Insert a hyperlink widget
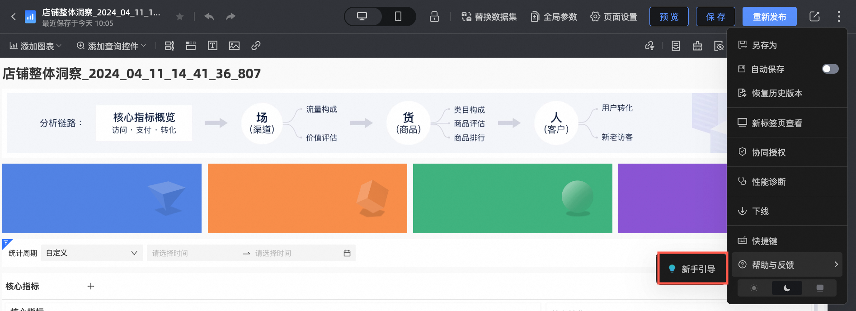 point(256,46)
